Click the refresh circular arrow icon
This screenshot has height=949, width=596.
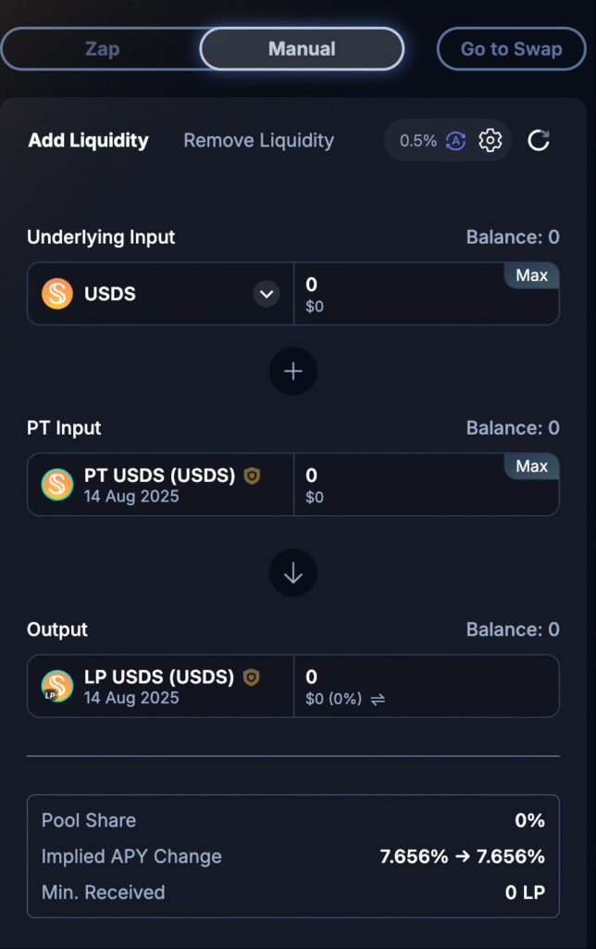tap(539, 141)
